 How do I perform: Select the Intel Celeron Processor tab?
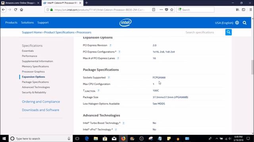(62, 3)
